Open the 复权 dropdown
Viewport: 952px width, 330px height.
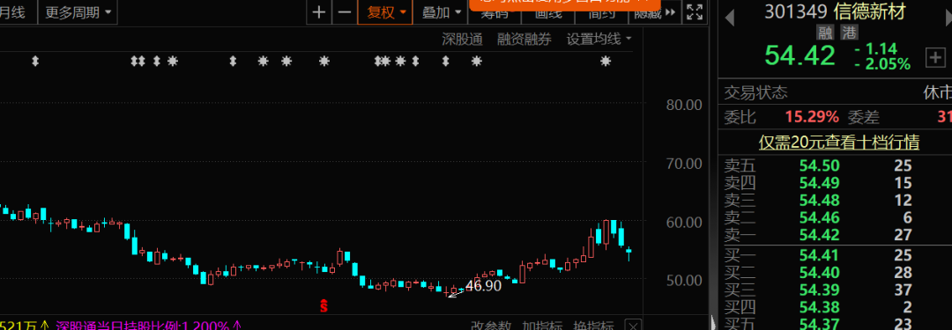[x=385, y=12]
